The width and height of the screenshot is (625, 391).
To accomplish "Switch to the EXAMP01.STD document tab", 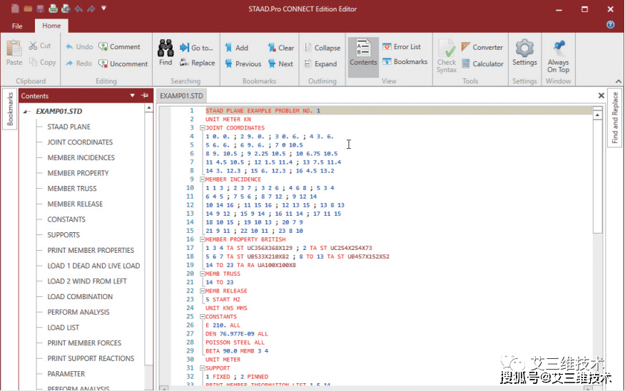I will click(x=181, y=96).
